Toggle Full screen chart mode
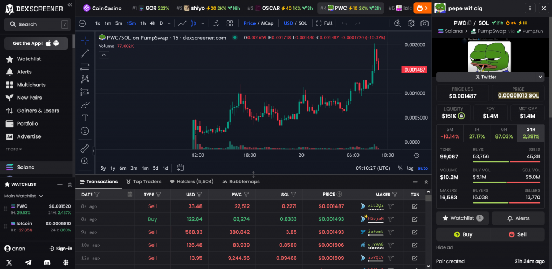Image resolution: width=552 pixels, height=269 pixels. [x=324, y=23]
